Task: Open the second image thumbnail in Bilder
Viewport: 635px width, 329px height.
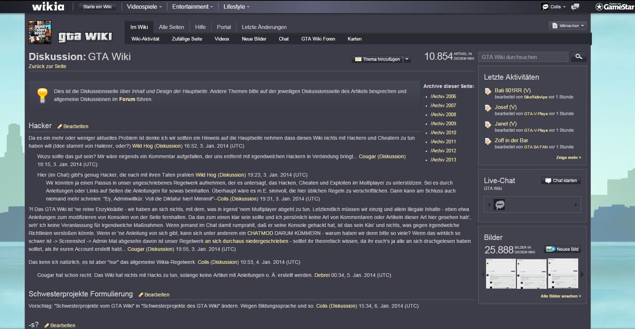Action: click(531, 274)
